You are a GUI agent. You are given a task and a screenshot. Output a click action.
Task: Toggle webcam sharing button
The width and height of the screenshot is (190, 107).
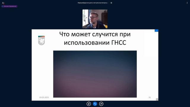tap(101, 104)
